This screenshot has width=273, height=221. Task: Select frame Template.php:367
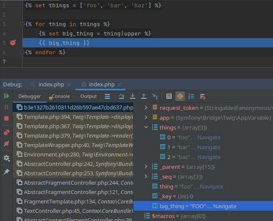pyautogui.click(x=73, y=126)
